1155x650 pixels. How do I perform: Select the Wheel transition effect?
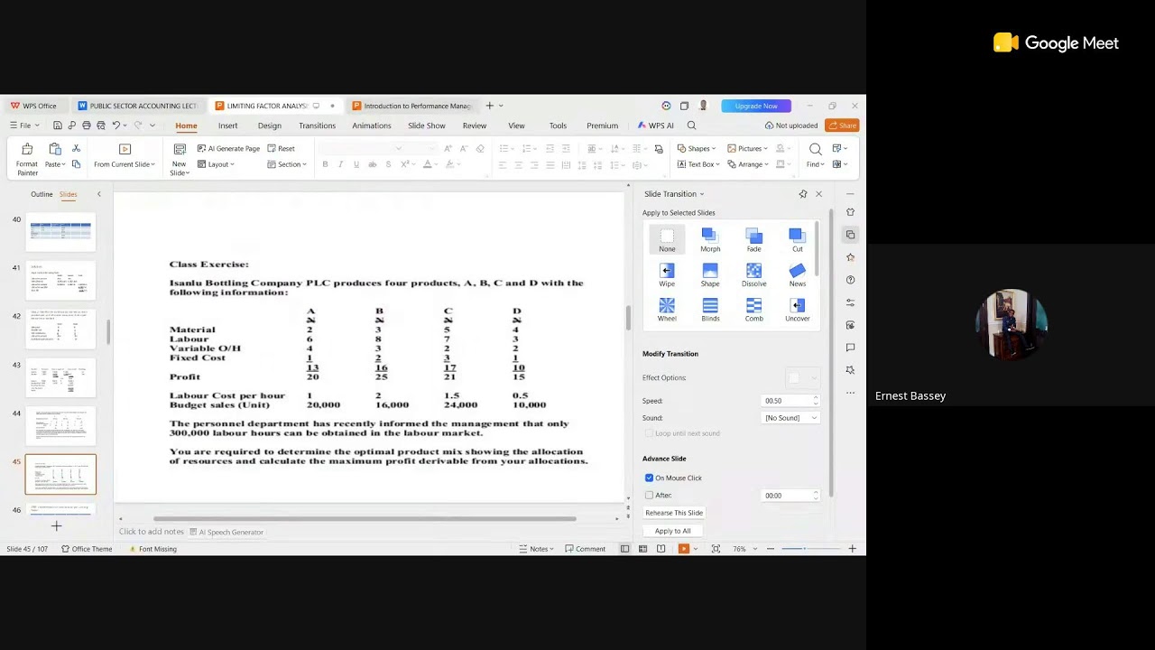pos(667,310)
